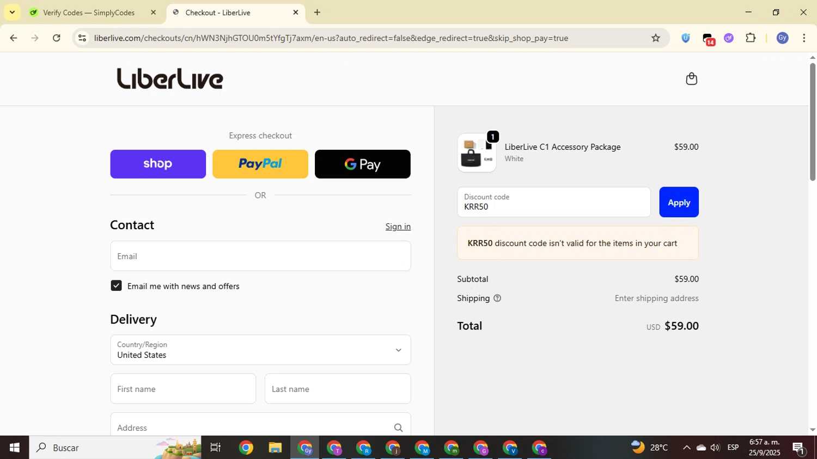View site information icon in the address bar
This screenshot has height=459, width=817.
click(82, 38)
